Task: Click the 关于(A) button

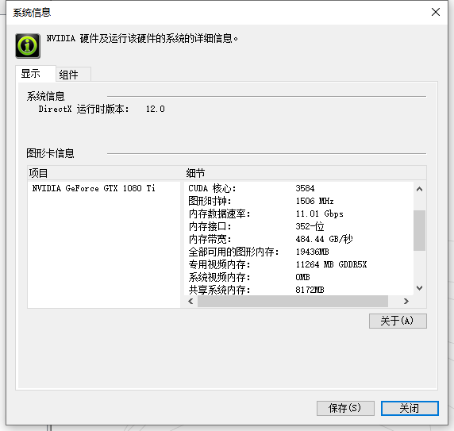Action: point(398,321)
